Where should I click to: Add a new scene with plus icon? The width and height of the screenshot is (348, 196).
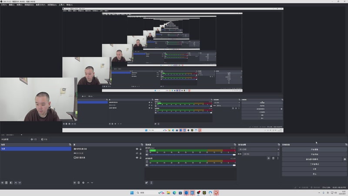pyautogui.click(x=2, y=182)
